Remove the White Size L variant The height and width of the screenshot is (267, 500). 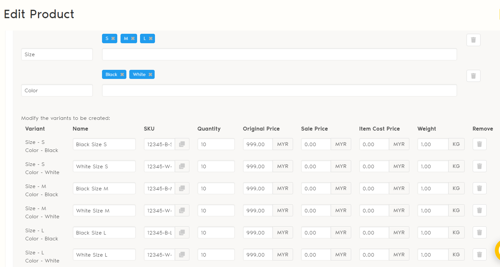click(x=479, y=255)
